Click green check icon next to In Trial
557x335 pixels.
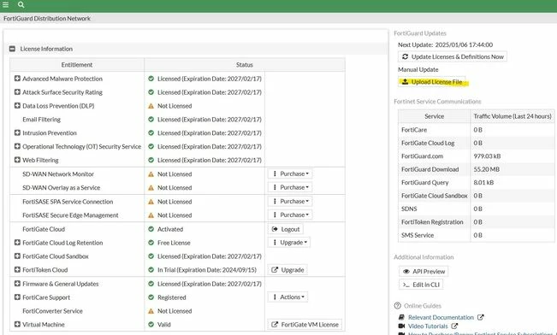tap(151, 270)
